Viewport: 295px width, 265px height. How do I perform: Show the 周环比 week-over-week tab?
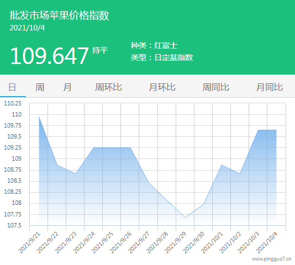108,87
